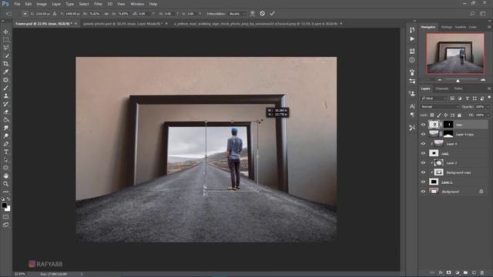Click the Change Screen Mode icon

tap(5, 225)
